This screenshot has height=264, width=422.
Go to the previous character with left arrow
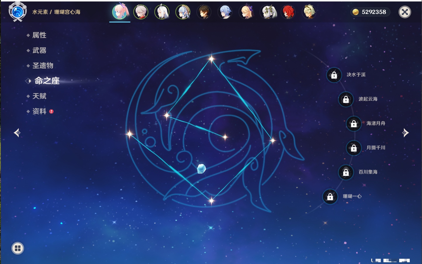[x=17, y=133]
